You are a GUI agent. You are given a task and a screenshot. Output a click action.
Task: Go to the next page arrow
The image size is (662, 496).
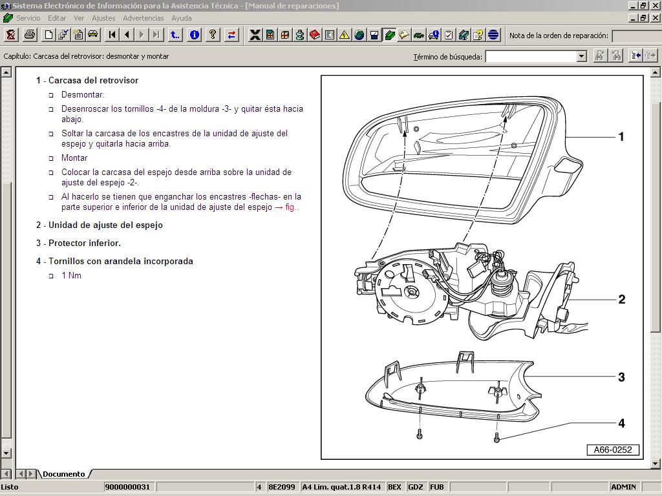[142, 35]
